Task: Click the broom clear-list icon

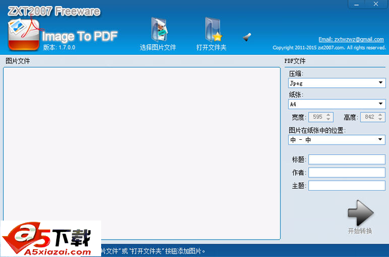Action: [247, 37]
